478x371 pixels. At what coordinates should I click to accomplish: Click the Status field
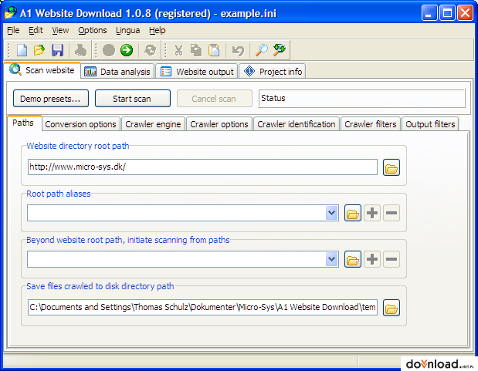click(x=362, y=99)
